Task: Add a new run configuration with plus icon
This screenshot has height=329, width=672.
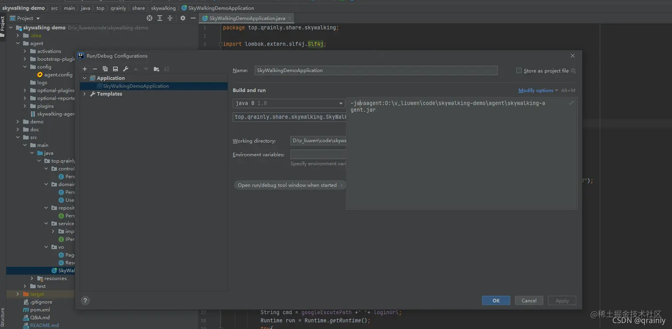Action: 85,69
